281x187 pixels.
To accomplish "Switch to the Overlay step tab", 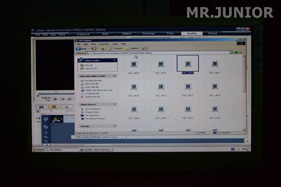I will click(149, 34).
